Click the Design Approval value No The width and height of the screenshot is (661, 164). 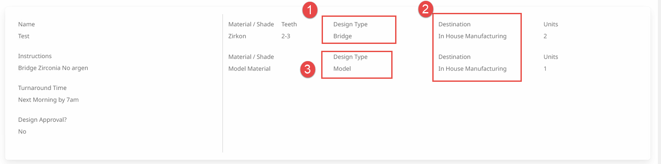point(22,132)
